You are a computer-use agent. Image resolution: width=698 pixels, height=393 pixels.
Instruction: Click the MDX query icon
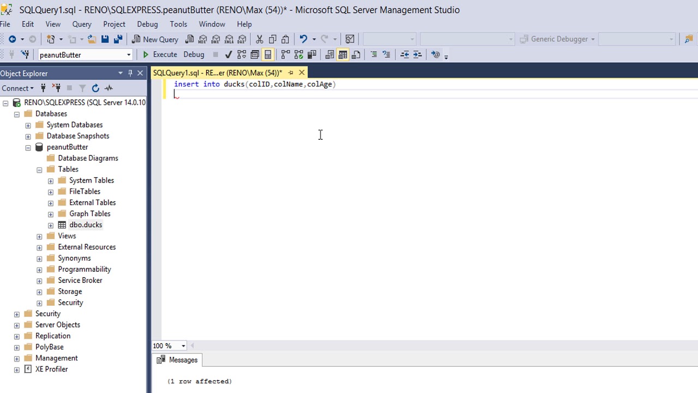point(203,39)
